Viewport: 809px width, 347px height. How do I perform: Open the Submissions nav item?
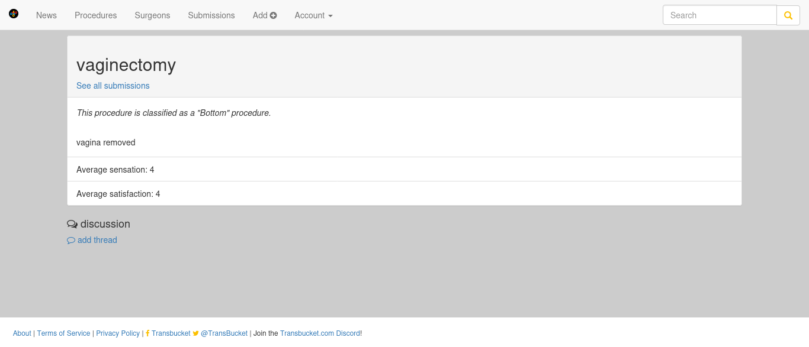coord(211,15)
